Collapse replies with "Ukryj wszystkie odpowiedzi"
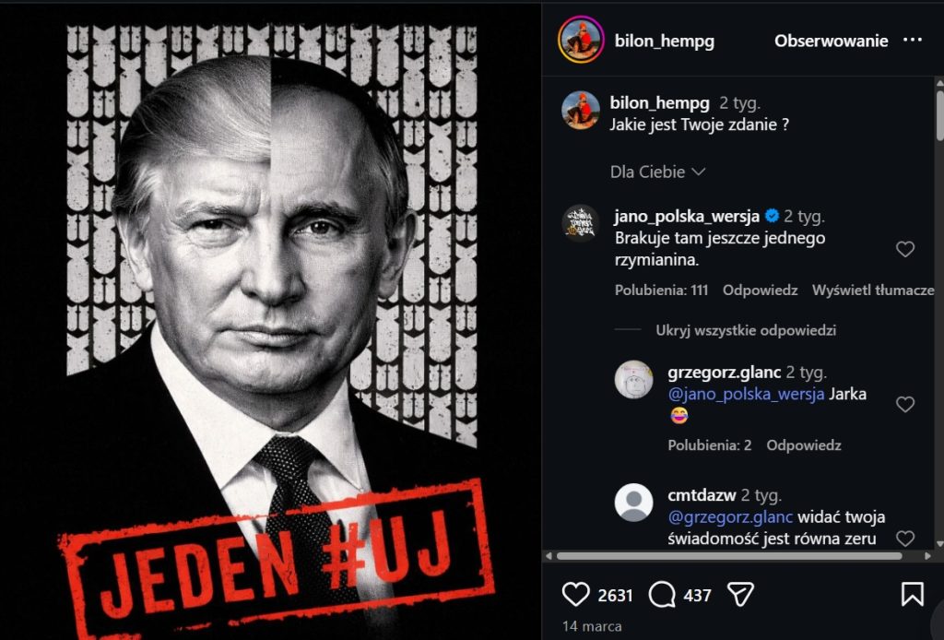The height and width of the screenshot is (640, 944). pyautogui.click(x=746, y=330)
